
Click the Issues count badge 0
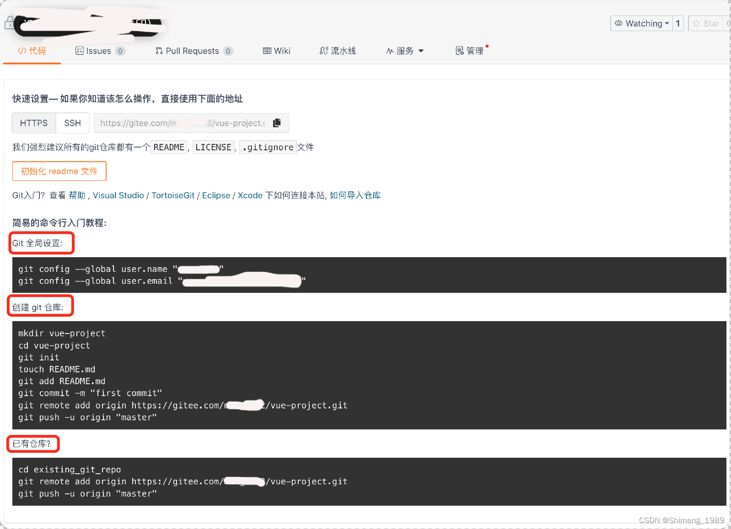[120, 51]
